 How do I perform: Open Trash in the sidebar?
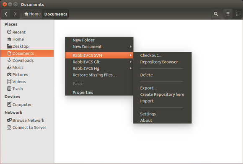tap(27, 89)
